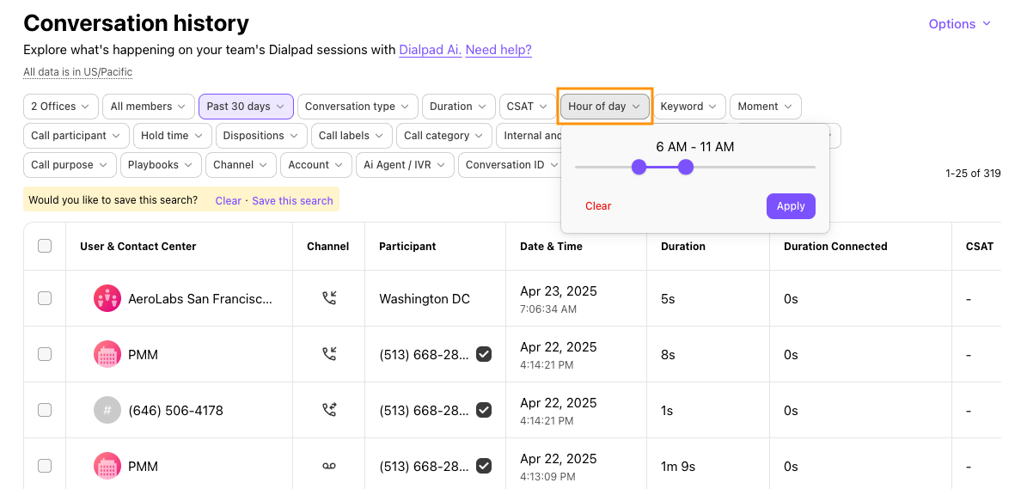
Task: Open the Call participant filter
Action: (x=76, y=136)
